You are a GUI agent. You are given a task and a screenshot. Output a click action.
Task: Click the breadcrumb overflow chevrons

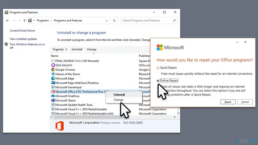click(34, 21)
